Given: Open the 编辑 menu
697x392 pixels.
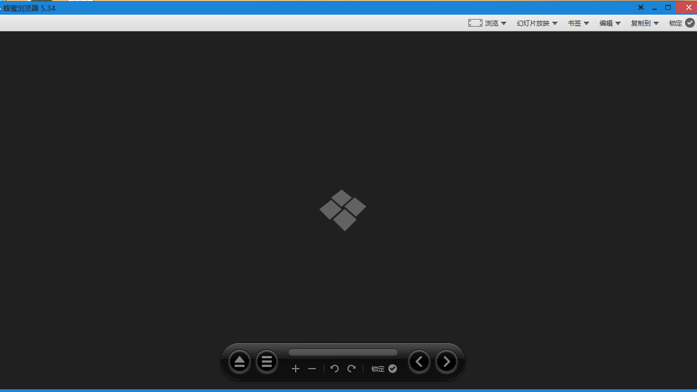Looking at the screenshot, I should [x=606, y=23].
